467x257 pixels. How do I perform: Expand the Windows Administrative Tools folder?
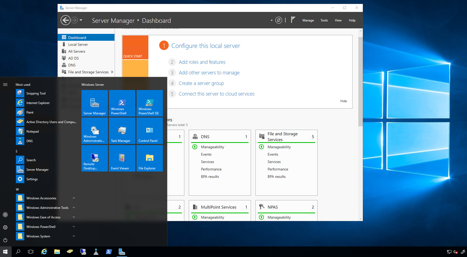pos(47,208)
